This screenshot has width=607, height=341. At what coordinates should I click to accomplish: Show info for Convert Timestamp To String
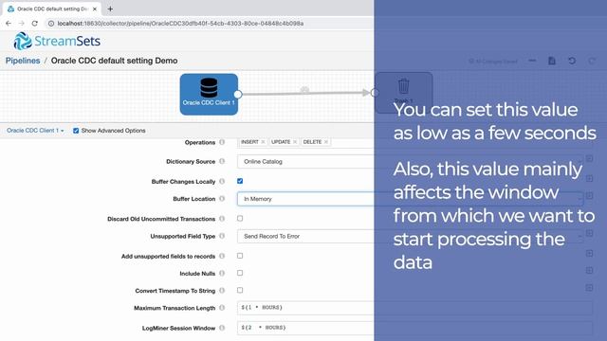[222, 291]
